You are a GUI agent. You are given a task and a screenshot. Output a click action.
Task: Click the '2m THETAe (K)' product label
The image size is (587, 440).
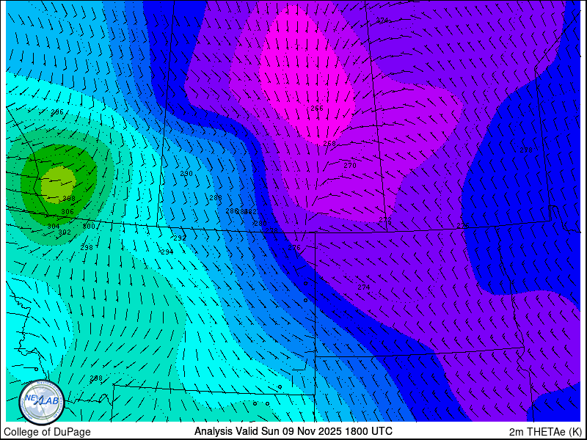pyautogui.click(x=545, y=432)
